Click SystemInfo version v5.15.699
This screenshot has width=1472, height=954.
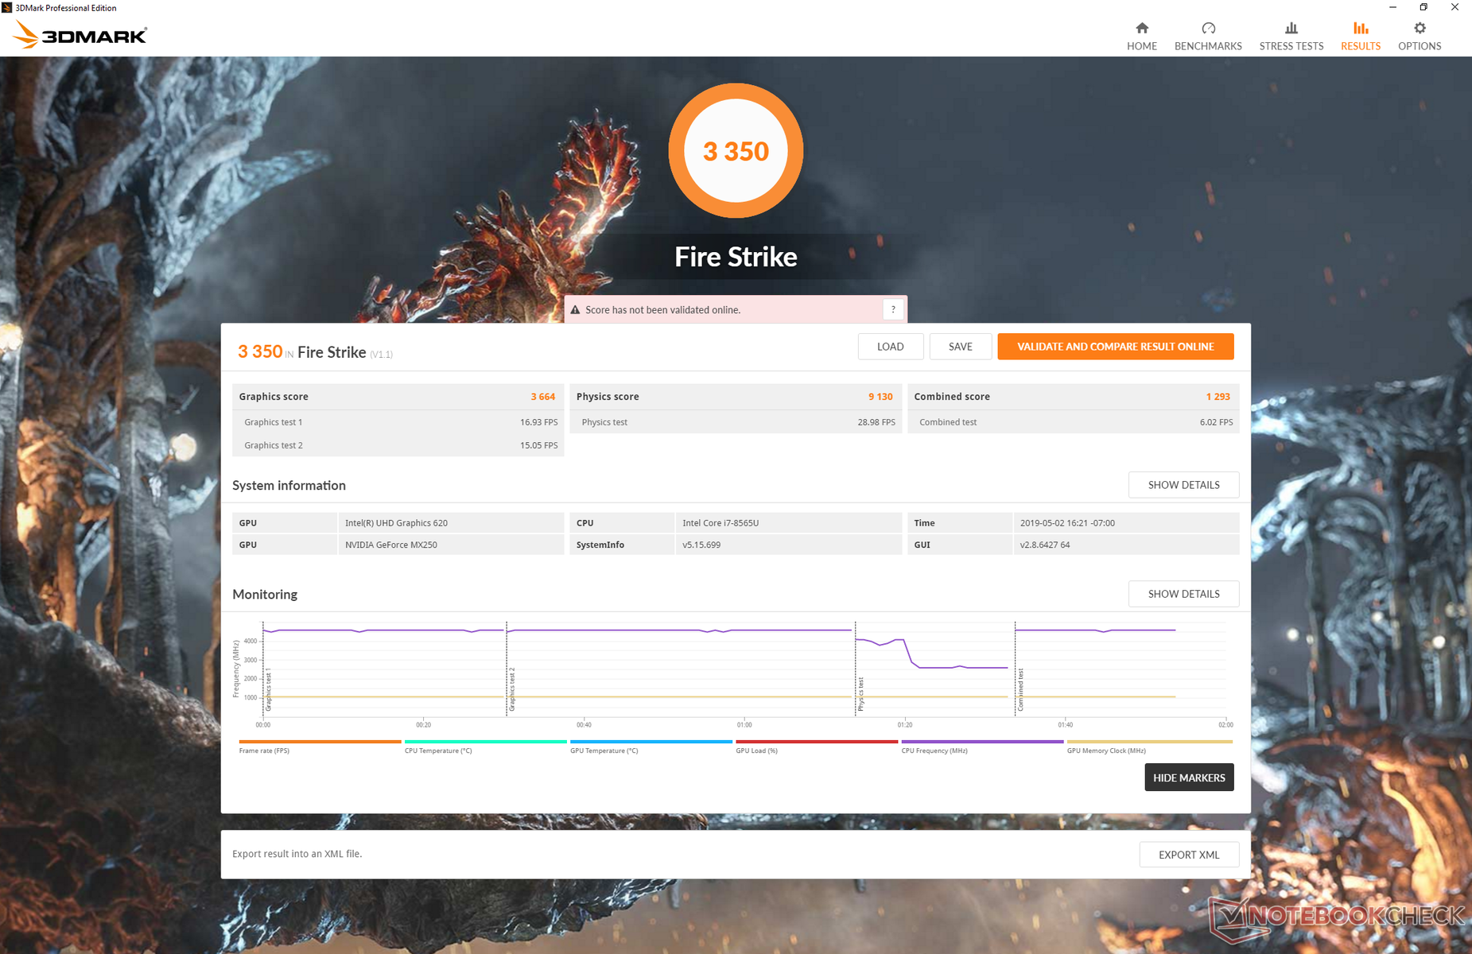701,545
